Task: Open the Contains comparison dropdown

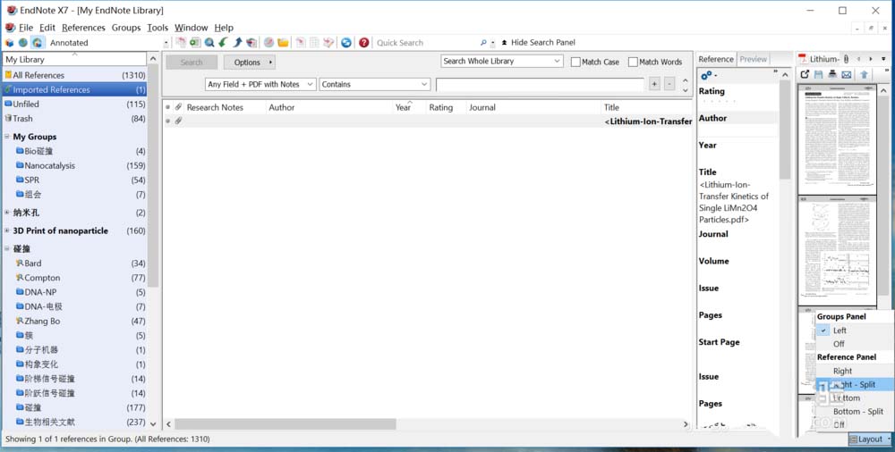Action: pyautogui.click(x=374, y=84)
